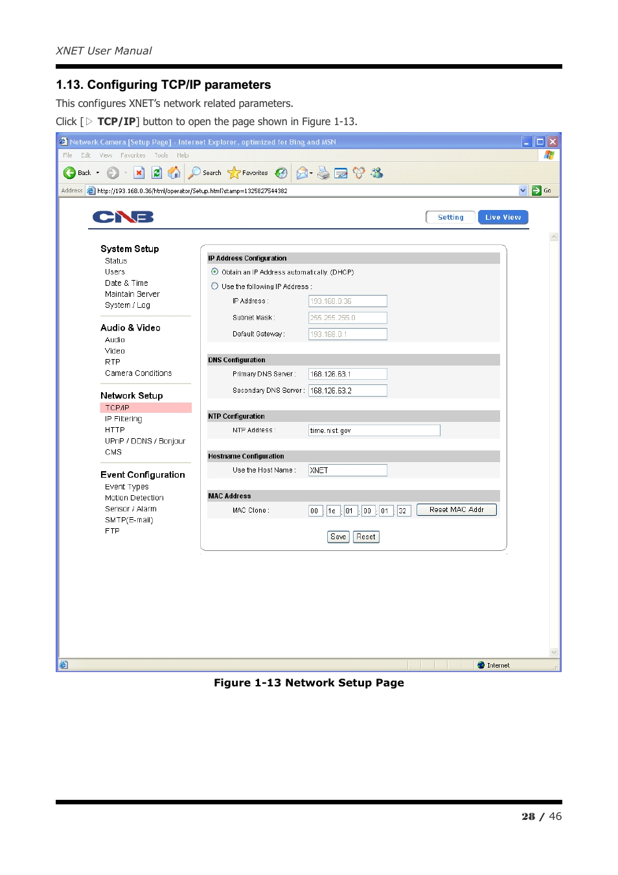Click the page icon beside the URL
Viewport: 618px width, 875px height.
coord(91,191)
